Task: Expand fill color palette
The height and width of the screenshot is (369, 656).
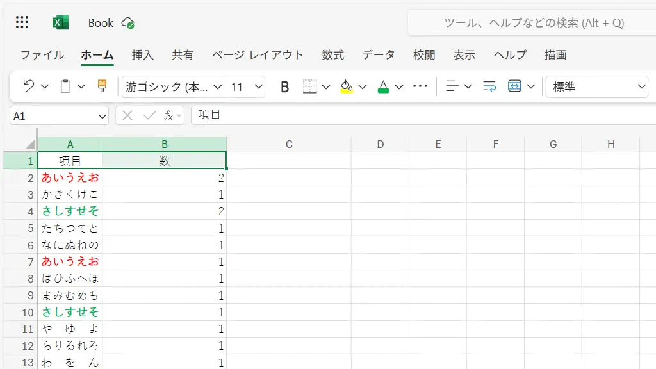Action: (363, 86)
